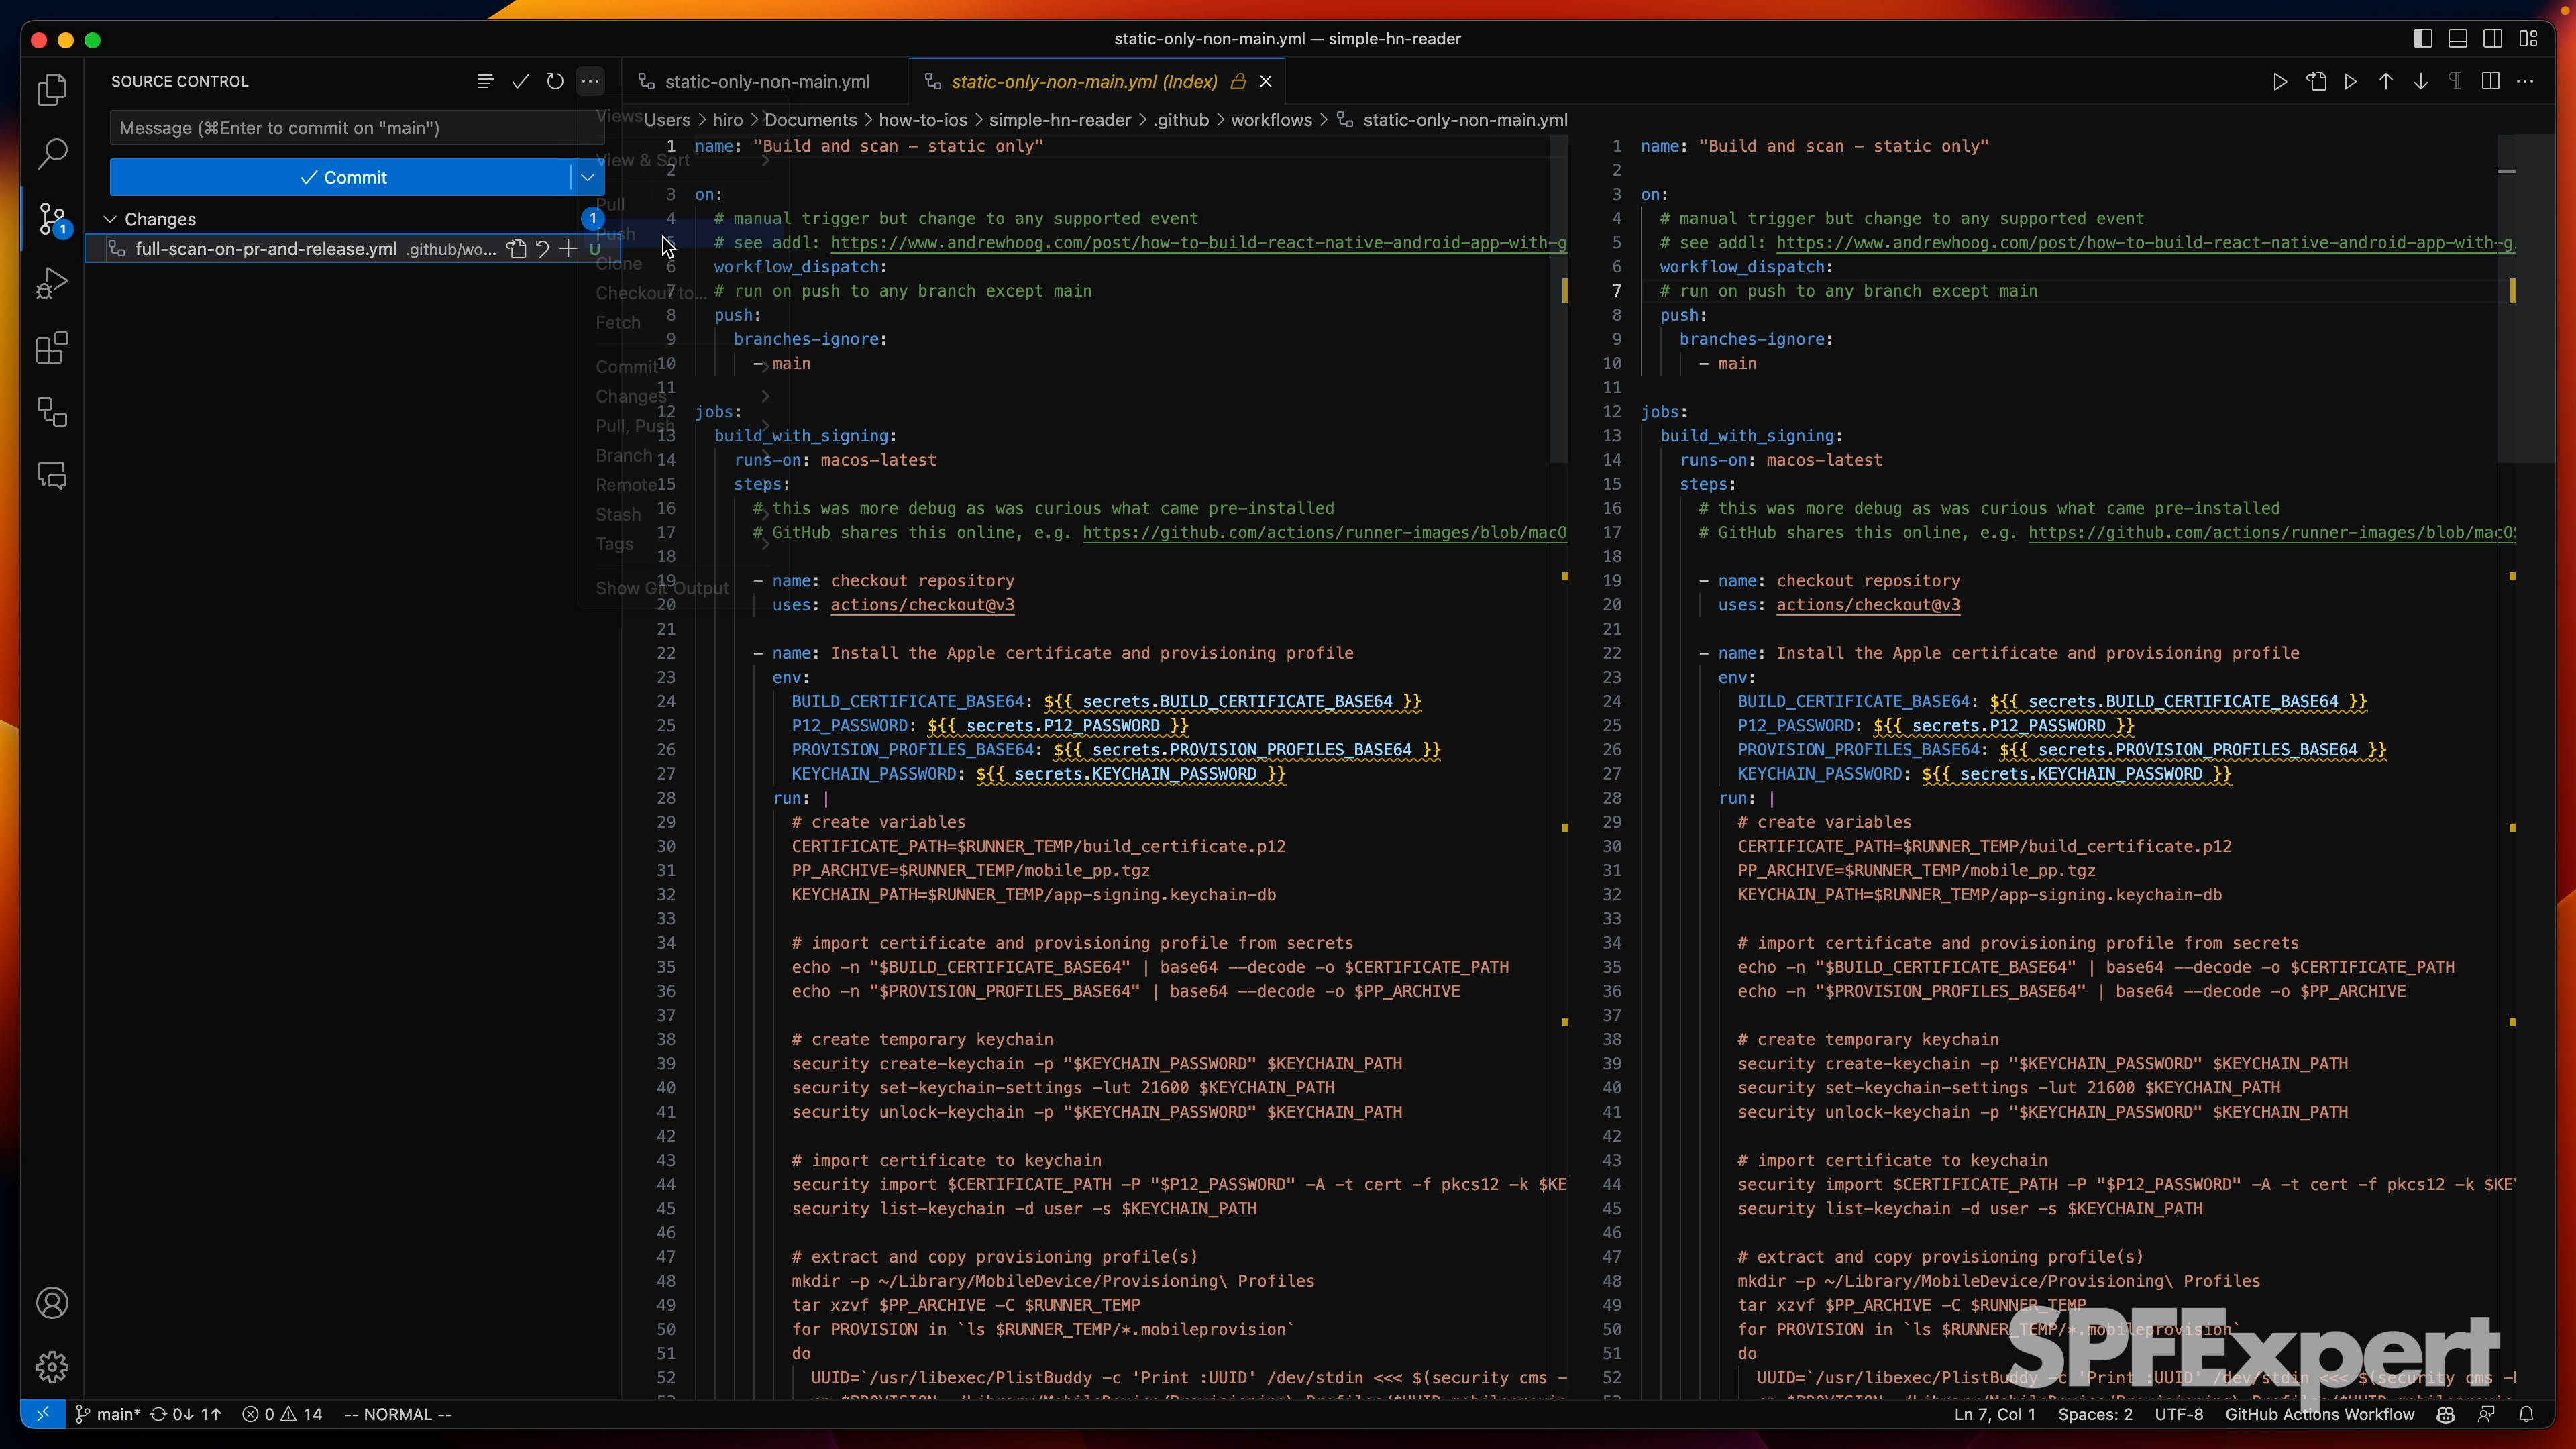Open Source Control More Actions ellipsis
Screen dimensions: 2576x1449
pyautogui.click(x=590, y=81)
